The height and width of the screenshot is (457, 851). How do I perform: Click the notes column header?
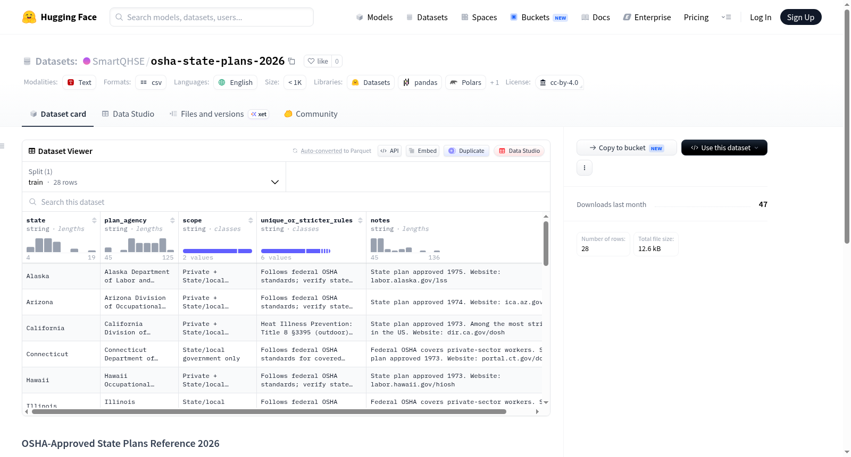380,220
